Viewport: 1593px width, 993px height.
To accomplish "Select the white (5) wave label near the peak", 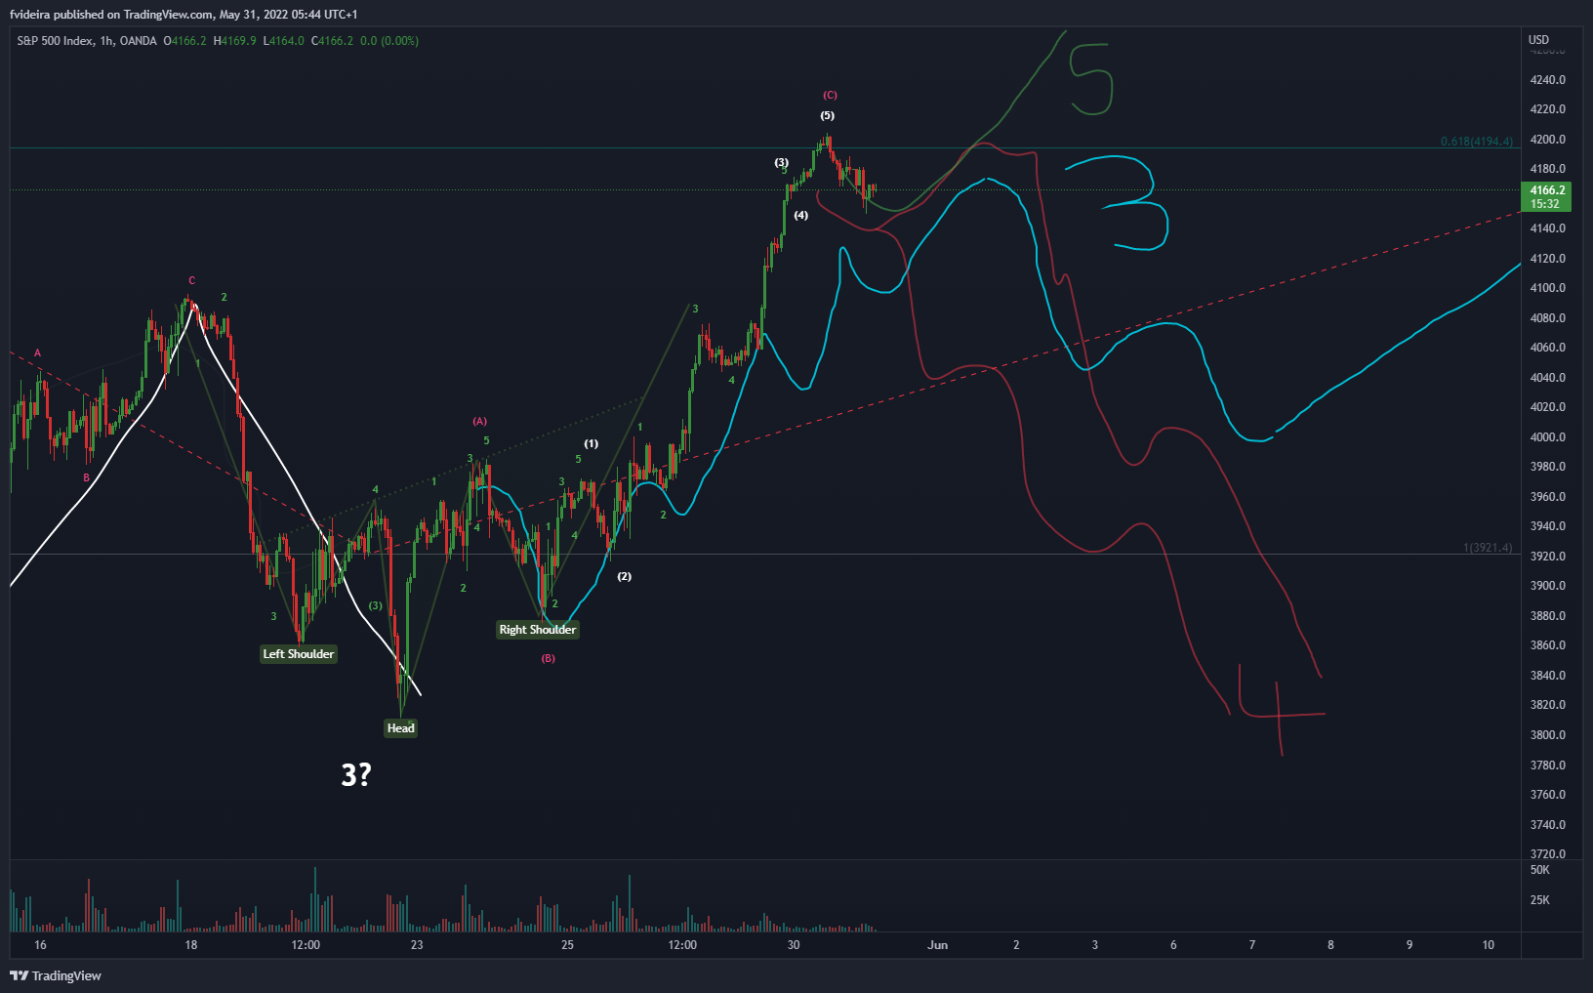I will click(828, 116).
